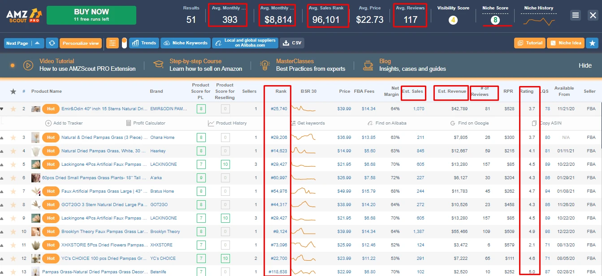The image size is (602, 276).
Task: Close the AMZScout panel
Action: tap(593, 15)
